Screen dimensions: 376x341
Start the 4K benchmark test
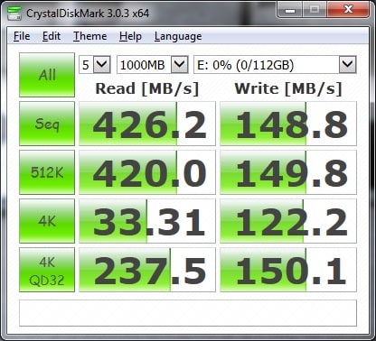pos(47,221)
